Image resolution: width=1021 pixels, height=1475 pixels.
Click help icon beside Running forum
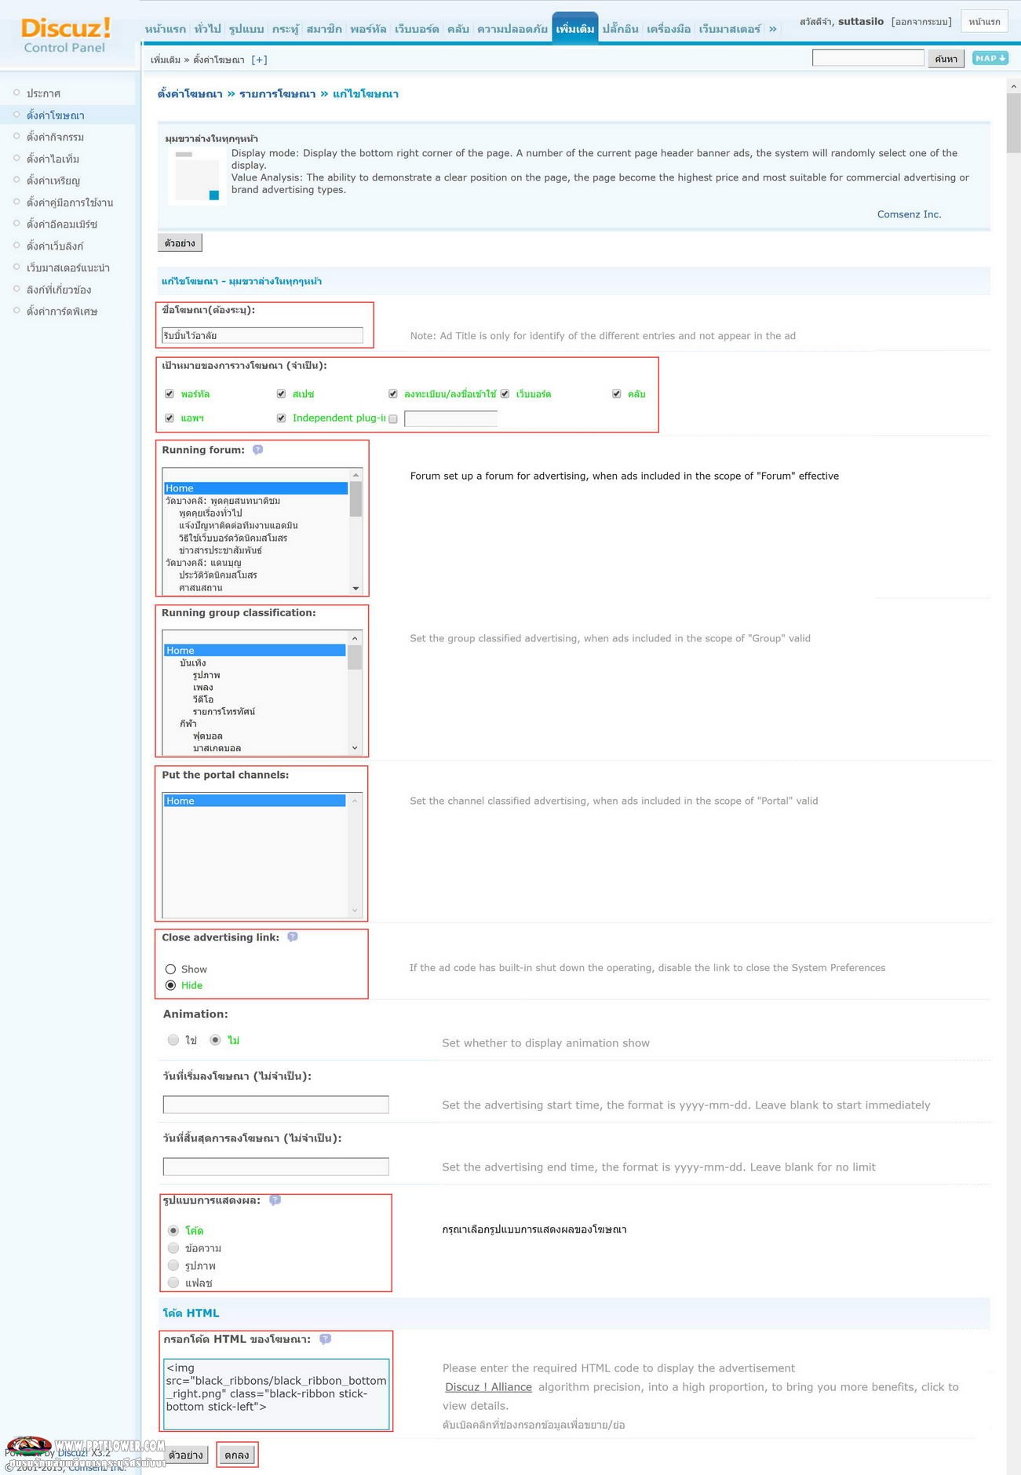pyautogui.click(x=257, y=450)
